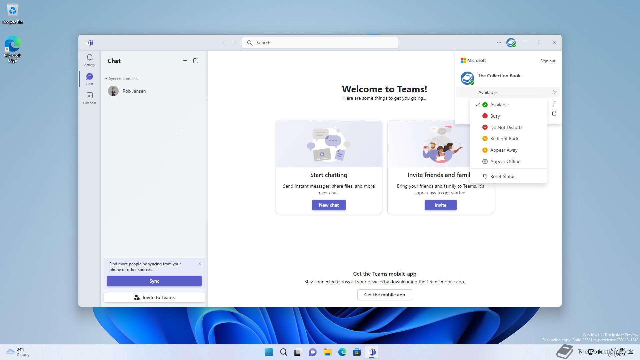The width and height of the screenshot is (640, 360).
Task: Open Settings and more ellipsis menu
Action: tap(499, 43)
